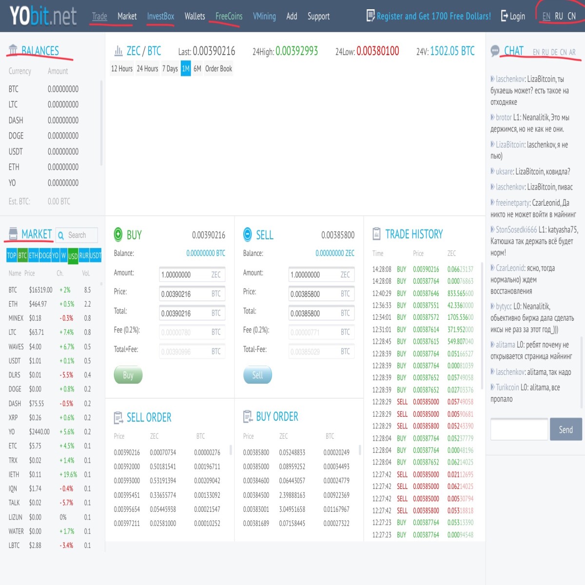Click the 0.00000000 BTC balance link in Buy panel

(206, 253)
